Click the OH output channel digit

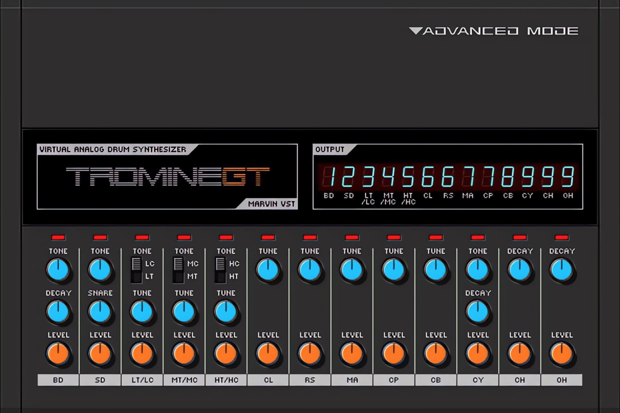(568, 177)
